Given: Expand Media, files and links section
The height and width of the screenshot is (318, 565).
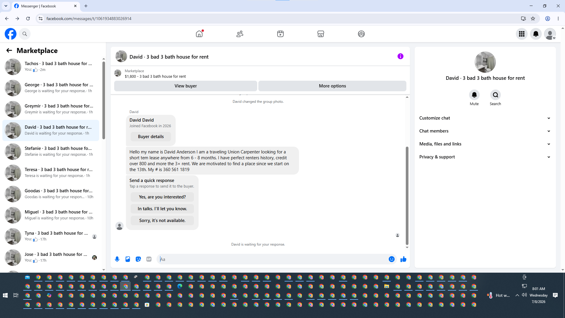Looking at the screenshot, I should [485, 144].
